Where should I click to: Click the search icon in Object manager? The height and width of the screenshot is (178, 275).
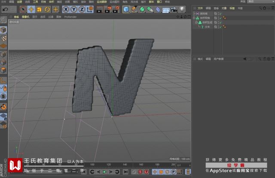click(x=260, y=8)
